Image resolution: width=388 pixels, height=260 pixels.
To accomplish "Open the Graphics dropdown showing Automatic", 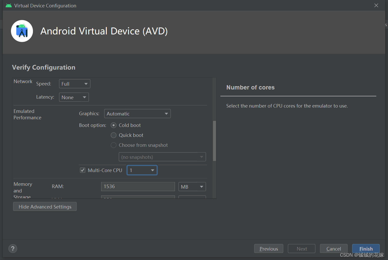I will coord(137,114).
